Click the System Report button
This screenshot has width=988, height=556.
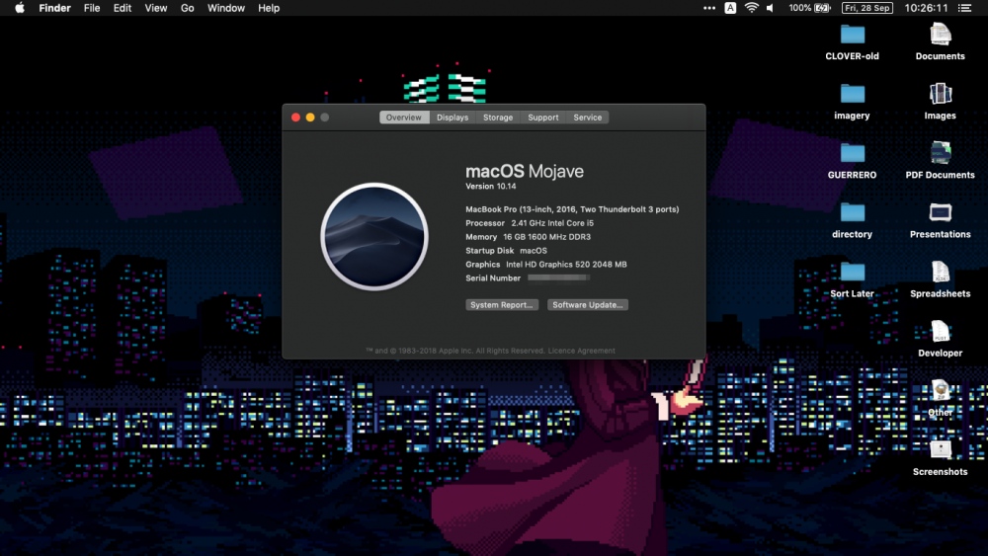coord(502,305)
